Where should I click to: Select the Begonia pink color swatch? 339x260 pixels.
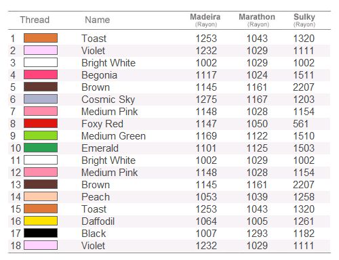point(41,74)
